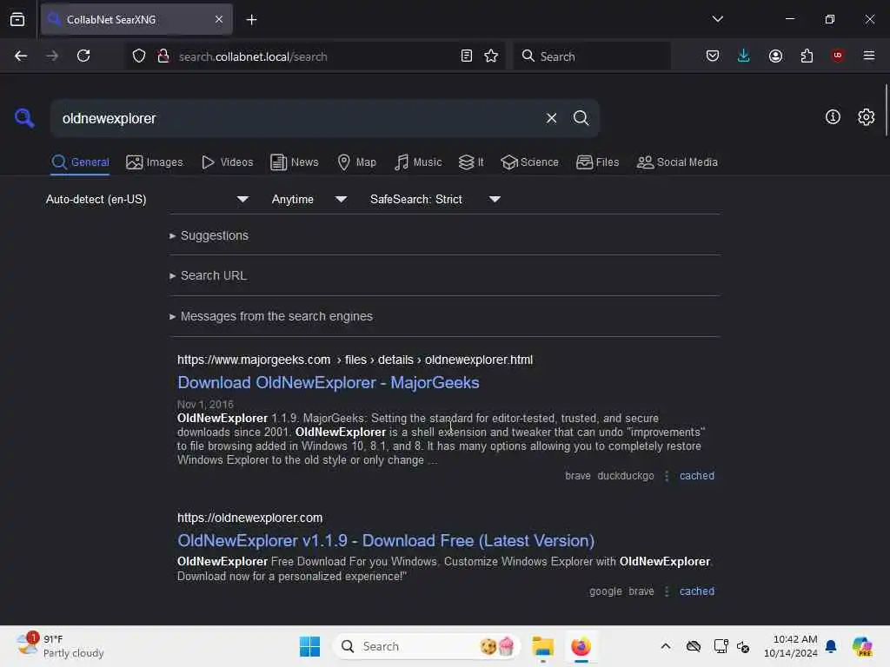Open Copilot icon in taskbar
The width and height of the screenshot is (890, 667).
point(861,646)
